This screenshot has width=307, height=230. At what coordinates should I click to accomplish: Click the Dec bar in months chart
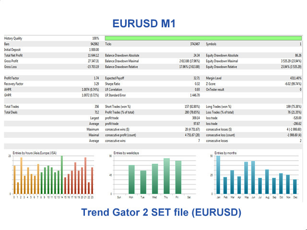coord(295,187)
